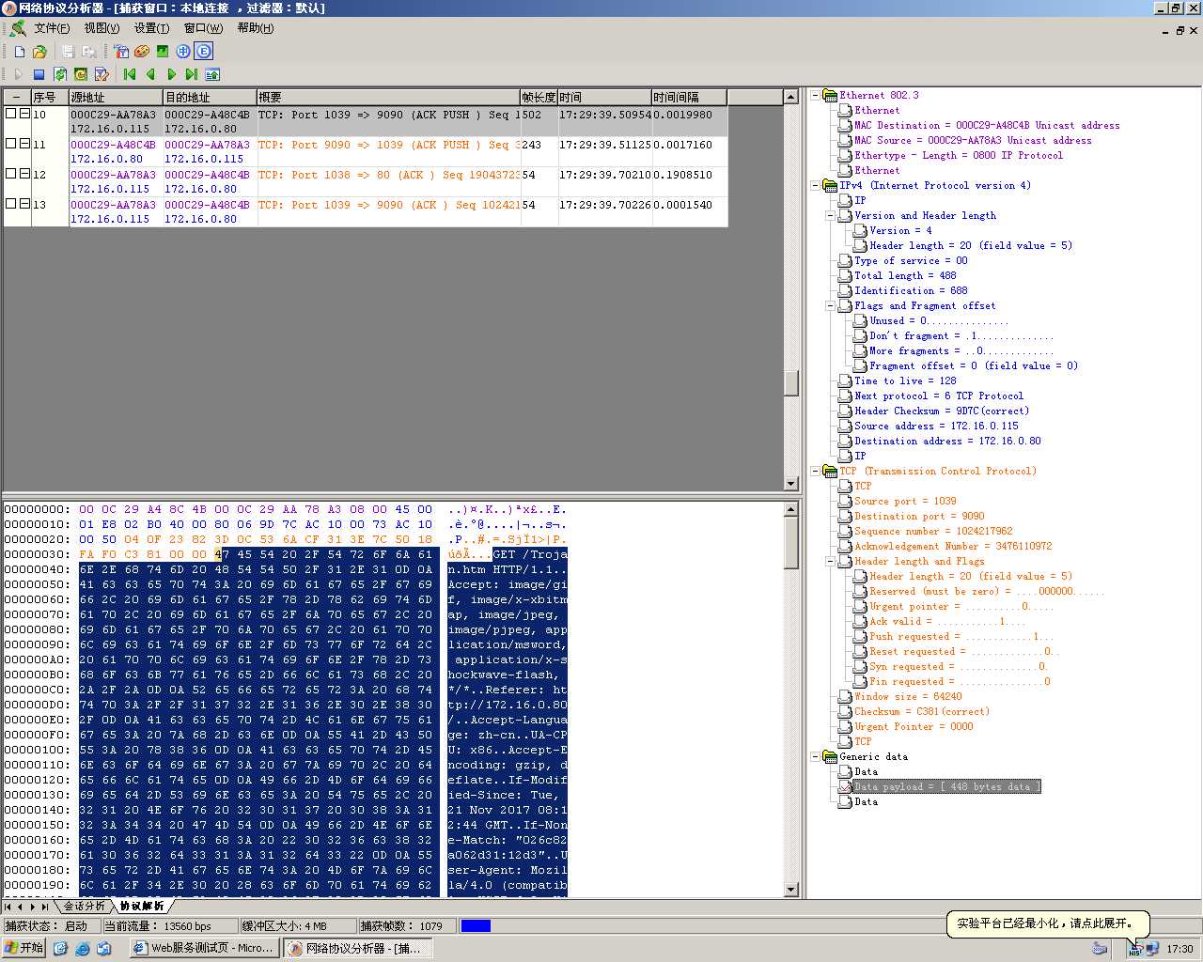The image size is (1203, 962).
Task: Select Data payload = 448 bytes row
Action: point(946,786)
